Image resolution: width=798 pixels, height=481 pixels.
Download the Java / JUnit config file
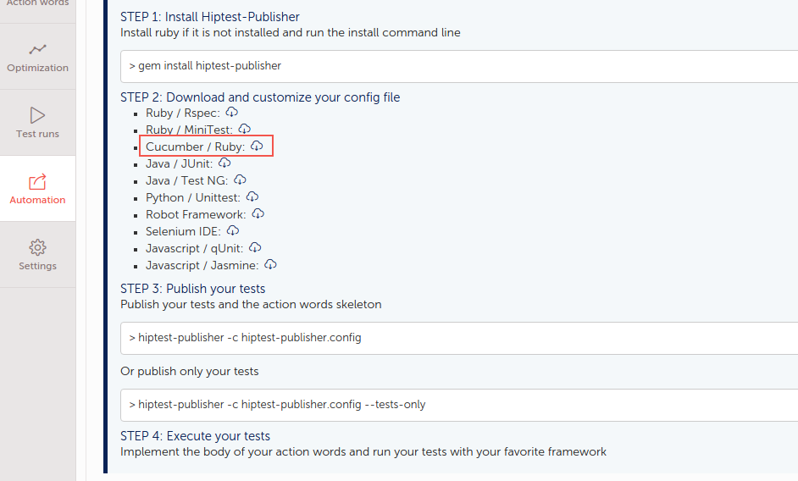224,163
